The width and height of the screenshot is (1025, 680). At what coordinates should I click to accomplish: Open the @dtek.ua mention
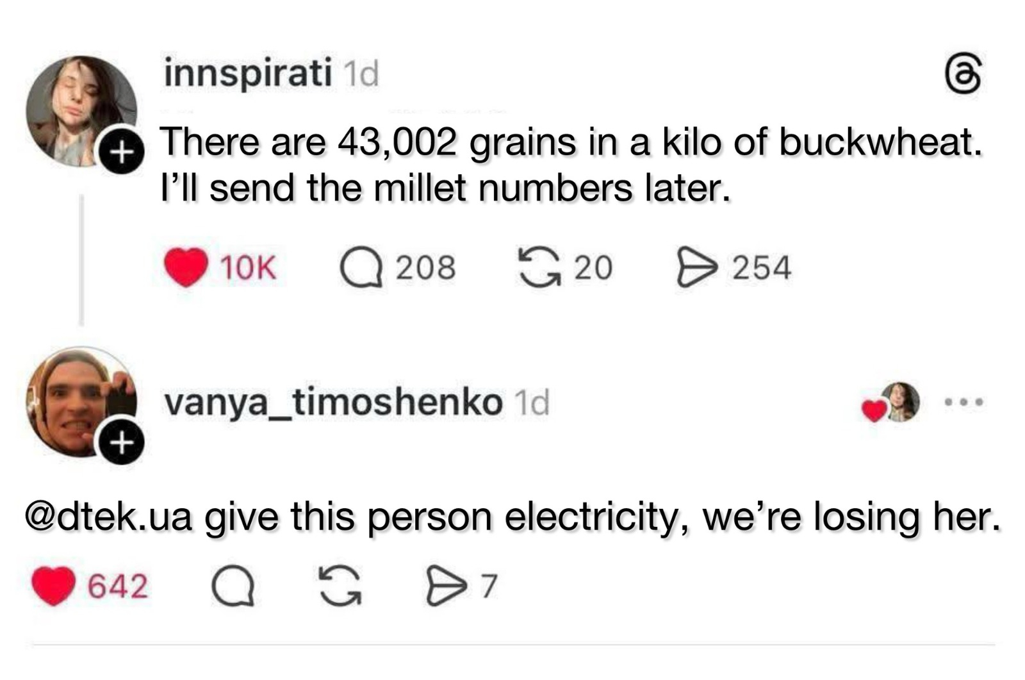pos(108,517)
